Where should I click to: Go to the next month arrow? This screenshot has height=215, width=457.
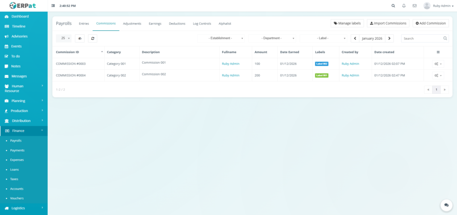point(390,38)
